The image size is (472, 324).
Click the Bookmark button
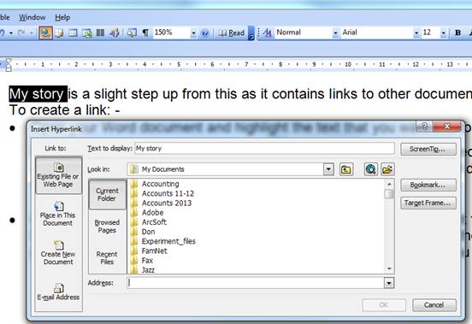[x=428, y=185]
